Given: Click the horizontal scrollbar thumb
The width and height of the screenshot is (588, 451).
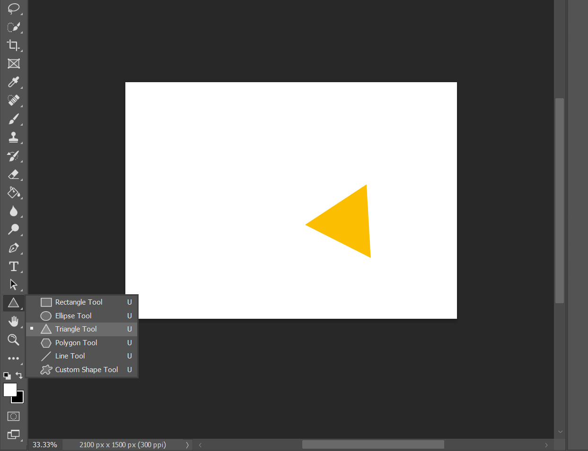Looking at the screenshot, I should point(373,445).
